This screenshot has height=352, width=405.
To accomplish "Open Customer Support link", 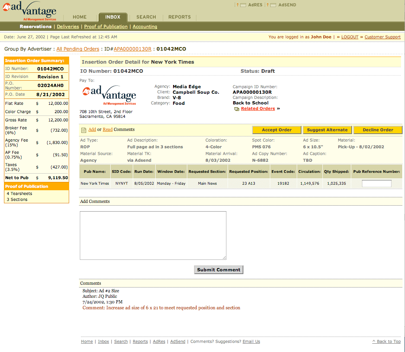I will coord(382,37).
